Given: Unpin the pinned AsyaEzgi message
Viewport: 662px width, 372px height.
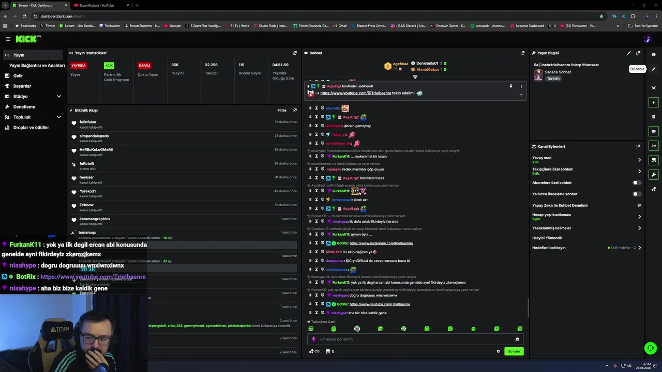Looking at the screenshot, I should pos(510,86).
